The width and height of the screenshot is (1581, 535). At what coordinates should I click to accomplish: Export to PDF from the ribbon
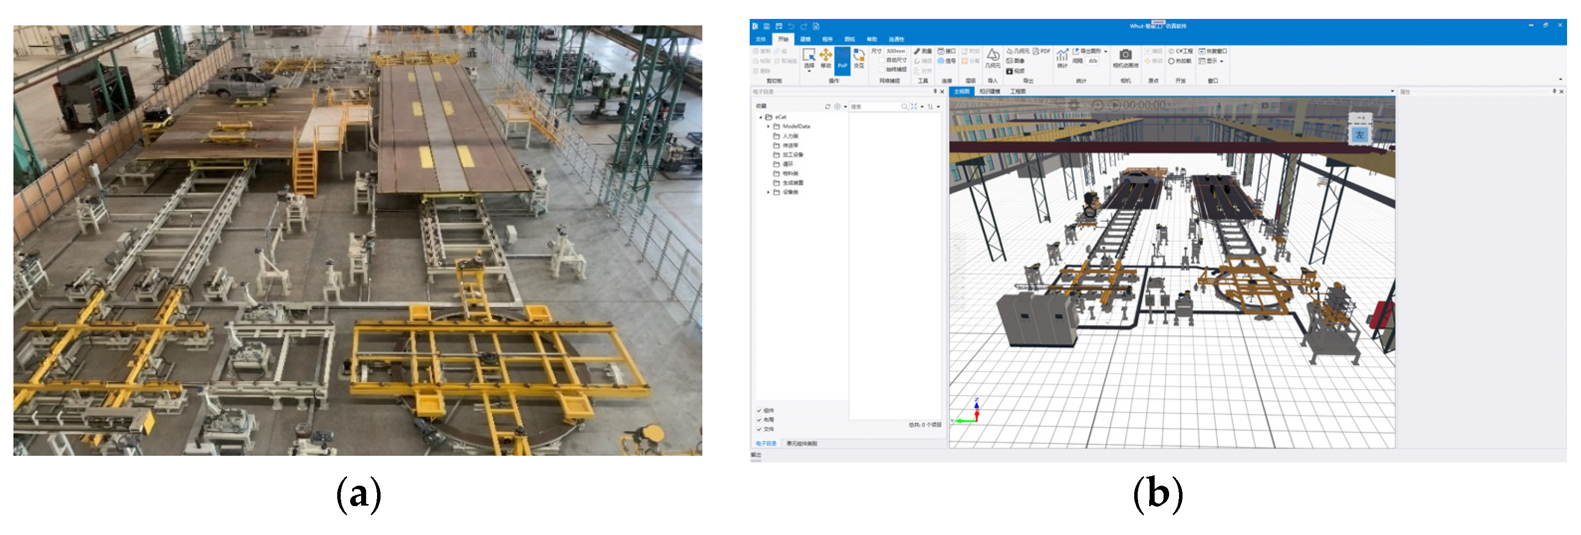pos(1042,51)
